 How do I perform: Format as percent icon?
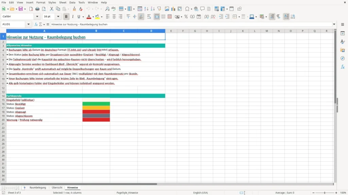pyautogui.click(x=186, y=17)
